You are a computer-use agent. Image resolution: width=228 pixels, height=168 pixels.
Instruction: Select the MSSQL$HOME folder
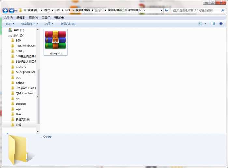tap(26, 72)
